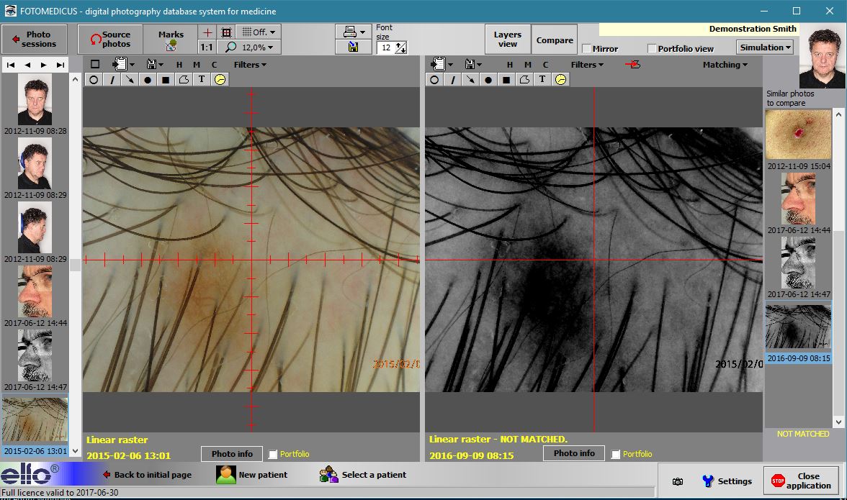Toggle M option in left pane
Viewport: 847px width, 500px height.
point(197,65)
